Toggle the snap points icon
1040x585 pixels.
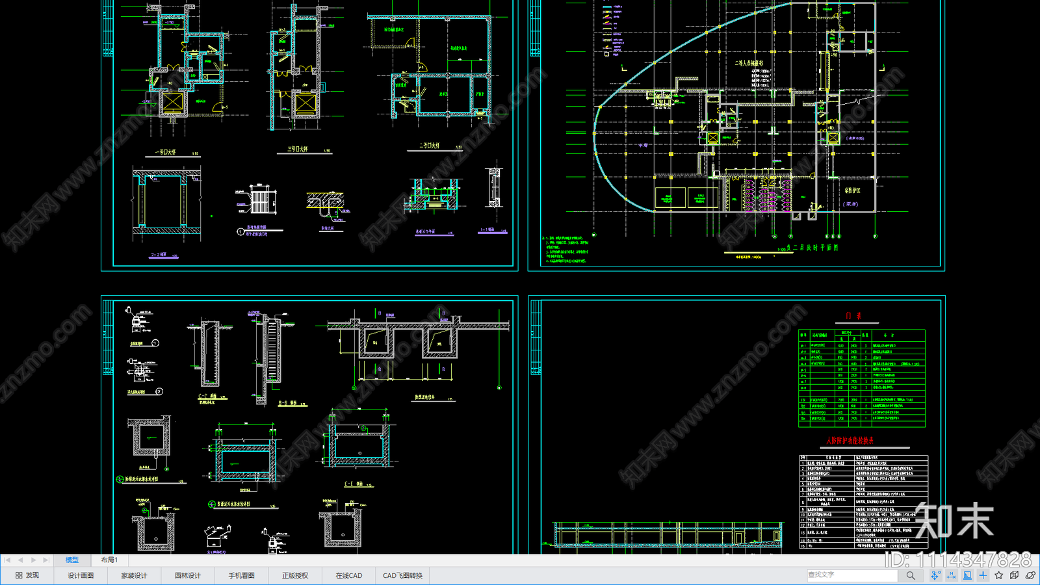pyautogui.click(x=935, y=575)
